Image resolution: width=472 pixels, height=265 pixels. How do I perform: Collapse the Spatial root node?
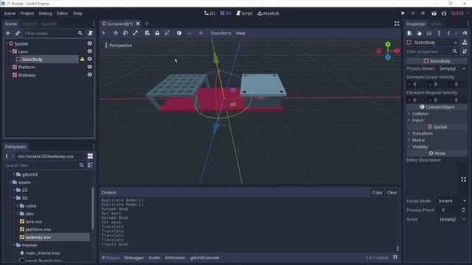[7, 43]
